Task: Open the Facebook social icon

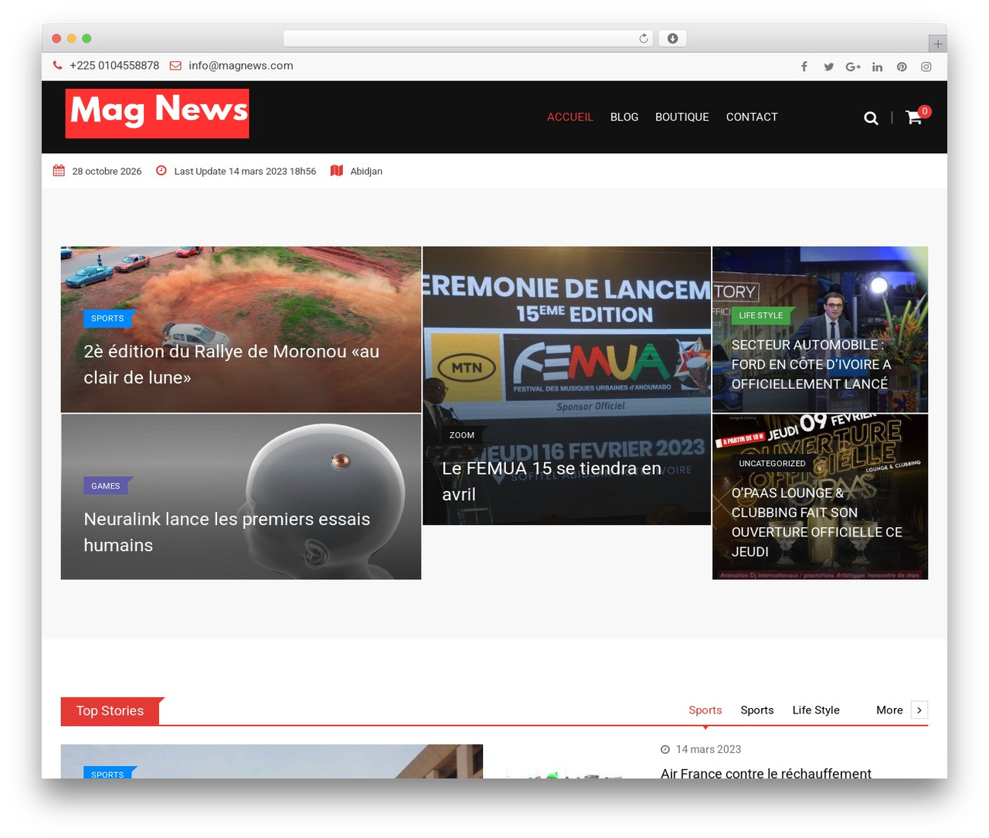Action: (x=804, y=66)
